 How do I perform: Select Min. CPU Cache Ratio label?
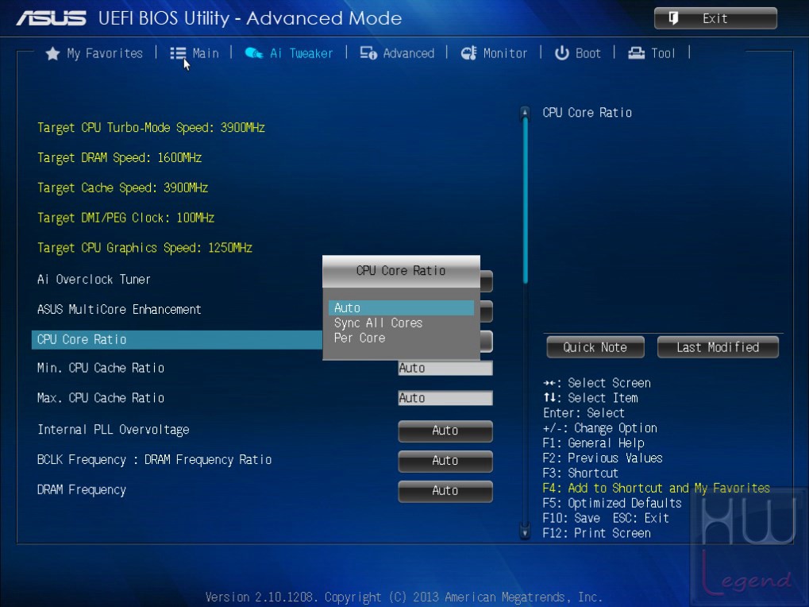coord(101,368)
